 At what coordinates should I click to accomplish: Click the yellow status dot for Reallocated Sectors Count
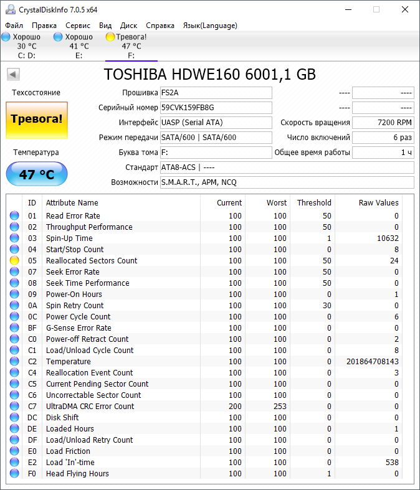pos(14,260)
